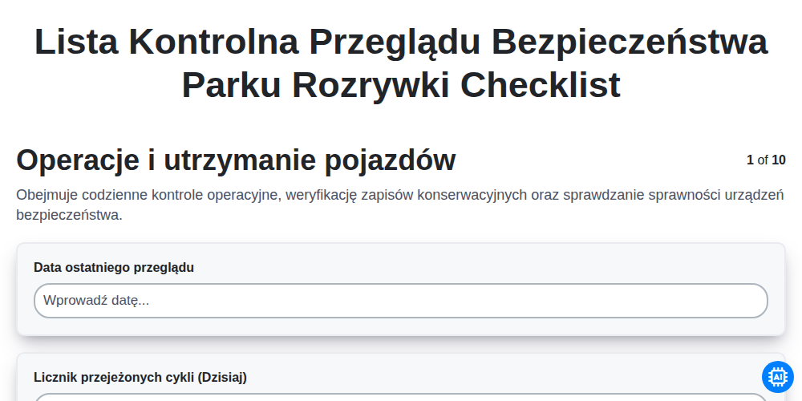This screenshot has width=802, height=401.
Task: Select the "Operacje i utrzymanie pojazdów" heading
Action: click(236, 160)
